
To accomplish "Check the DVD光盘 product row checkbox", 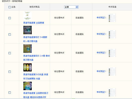I will tap(10, 72).
